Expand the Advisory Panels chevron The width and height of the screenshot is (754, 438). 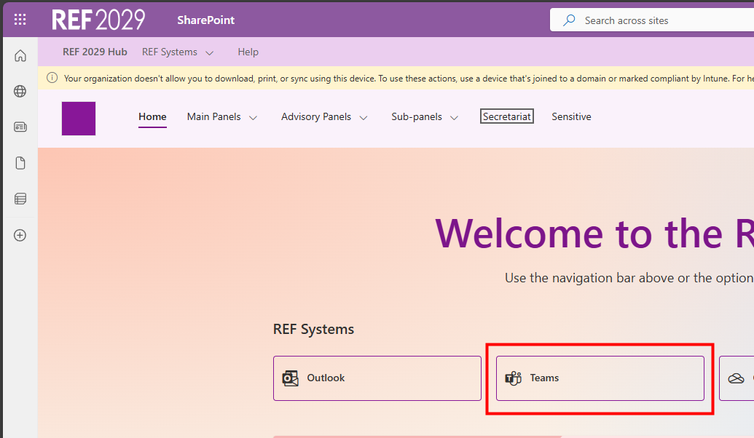pos(364,118)
